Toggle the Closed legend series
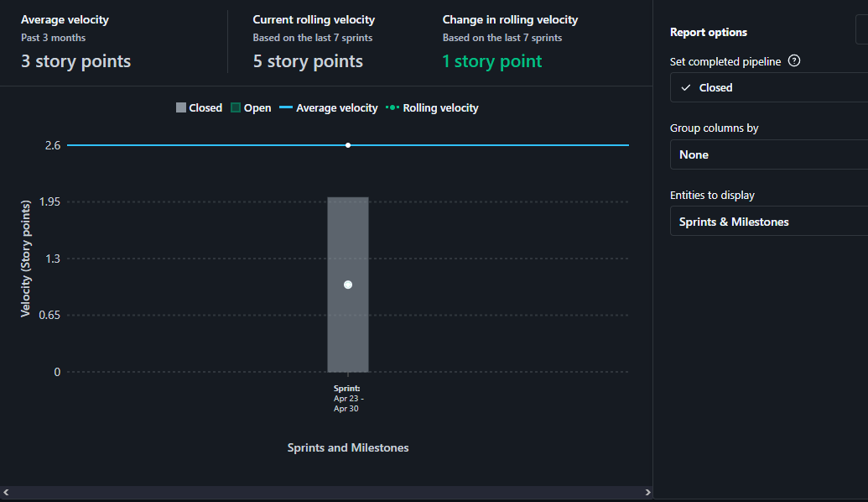 point(199,108)
